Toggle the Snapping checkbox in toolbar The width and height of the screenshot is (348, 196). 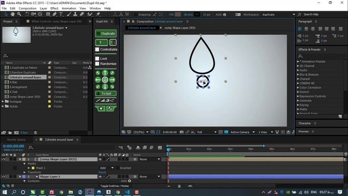[x=135, y=15]
